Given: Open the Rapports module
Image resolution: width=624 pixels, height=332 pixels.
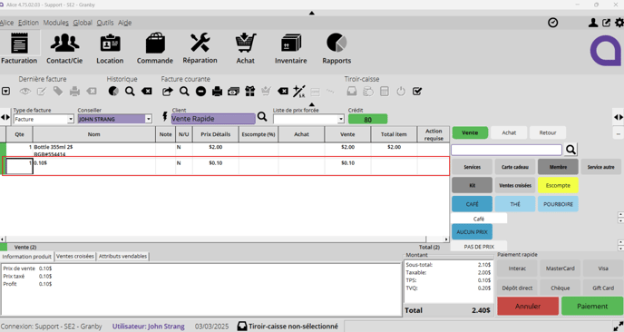Looking at the screenshot, I should pyautogui.click(x=336, y=48).
